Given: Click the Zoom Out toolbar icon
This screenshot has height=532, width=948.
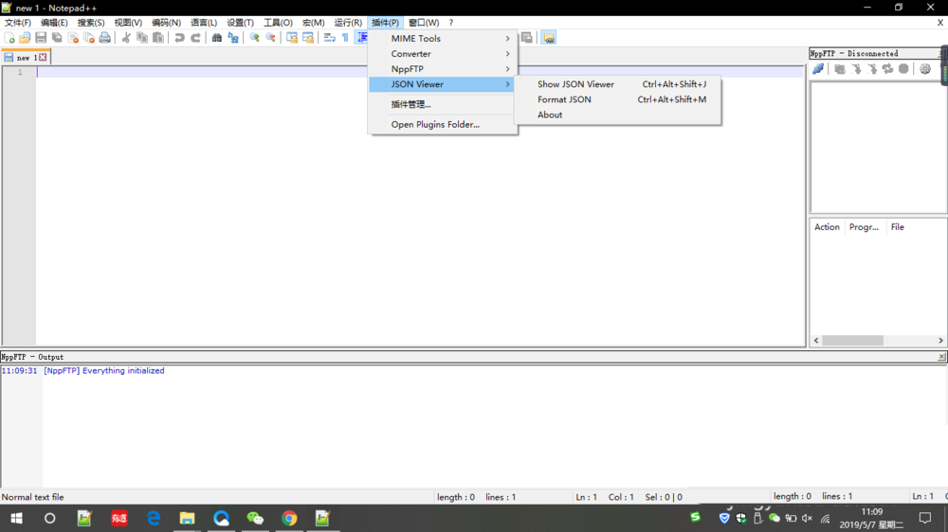Looking at the screenshot, I should click(x=270, y=38).
